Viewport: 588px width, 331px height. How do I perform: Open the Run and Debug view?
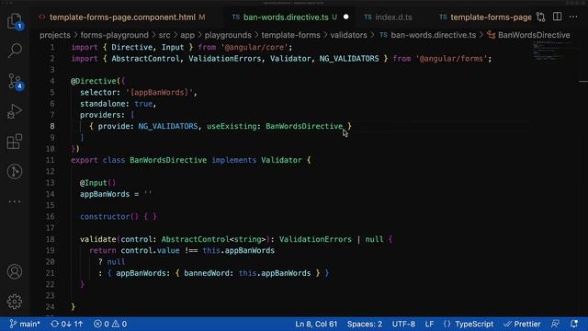coord(15,111)
